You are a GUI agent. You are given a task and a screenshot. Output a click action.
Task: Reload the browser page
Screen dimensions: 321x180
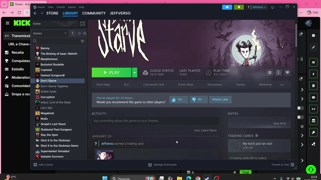pyautogui.click(x=19, y=12)
